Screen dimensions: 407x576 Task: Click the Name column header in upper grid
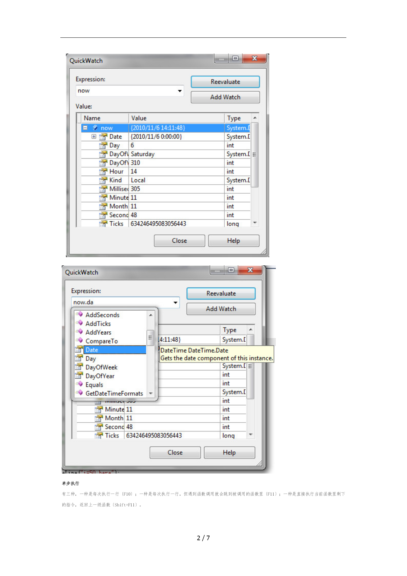[105, 118]
